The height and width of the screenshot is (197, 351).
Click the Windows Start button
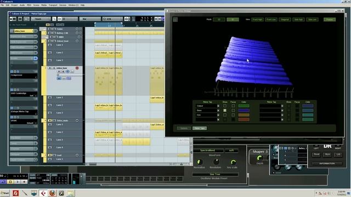(5, 193)
